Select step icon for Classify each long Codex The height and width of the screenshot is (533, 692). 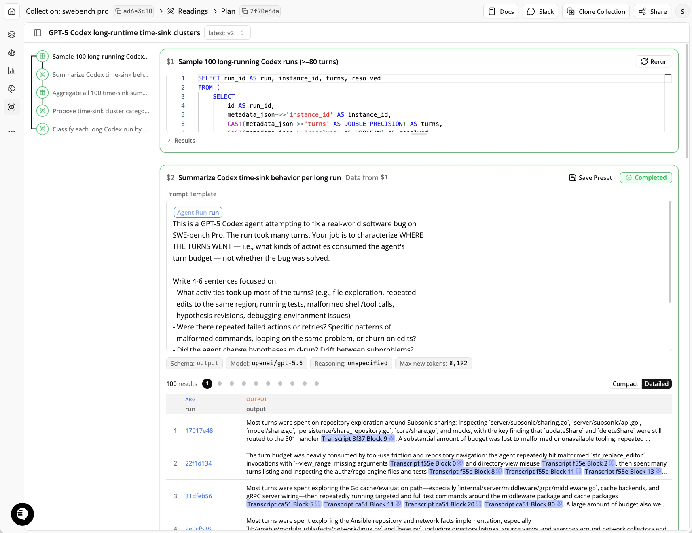42,129
